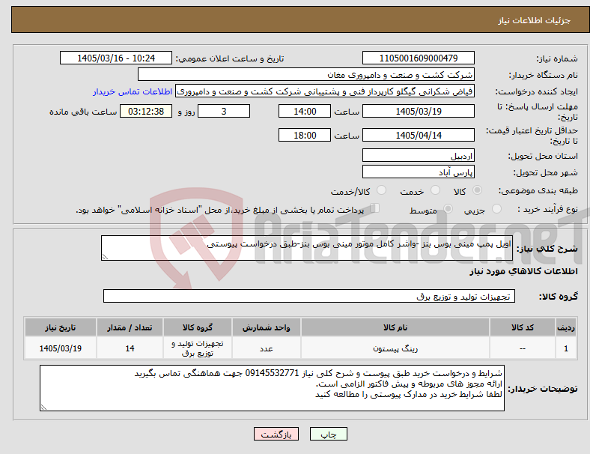The width and height of the screenshot is (590, 454).
Task: Click the کد کالا column header
Action: click(x=523, y=327)
